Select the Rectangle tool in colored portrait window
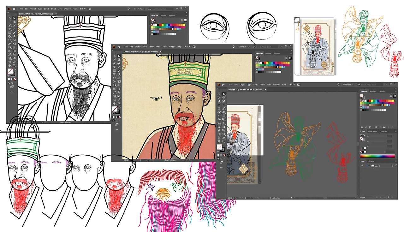Screen dimensions: 404x232 click(114, 71)
